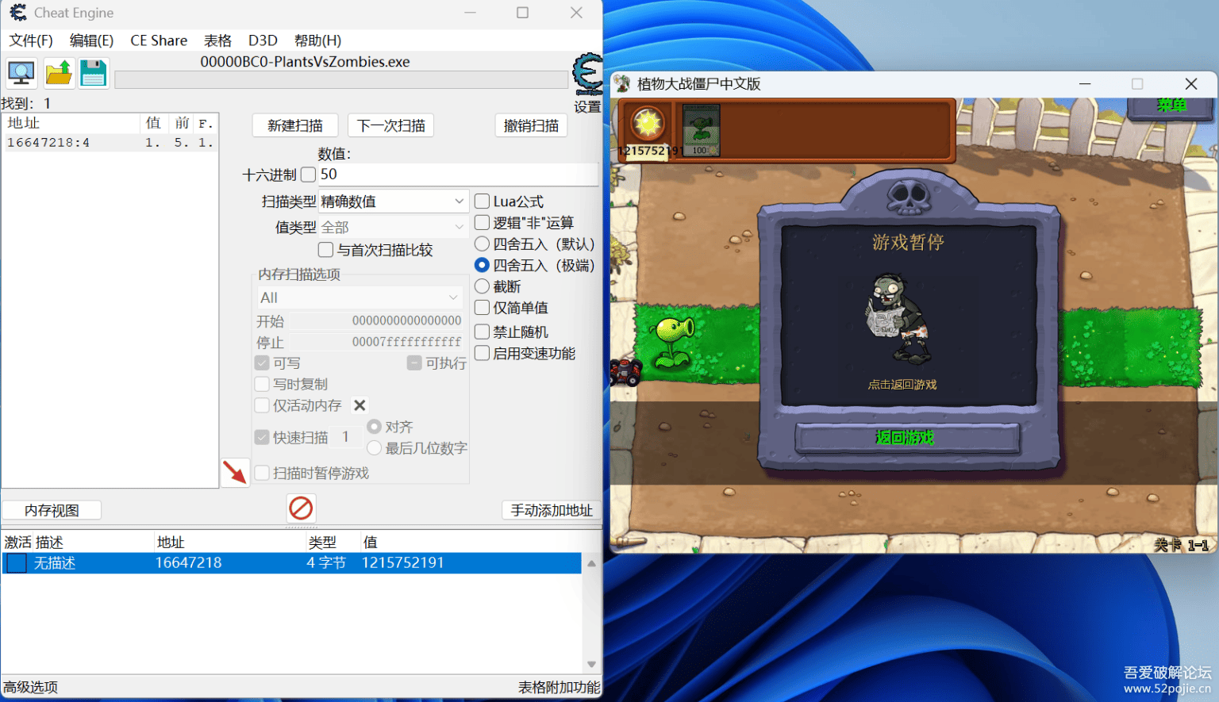This screenshot has height=702, width=1219.
Task: Toggle the 可执行 checkbox
Action: click(x=414, y=363)
